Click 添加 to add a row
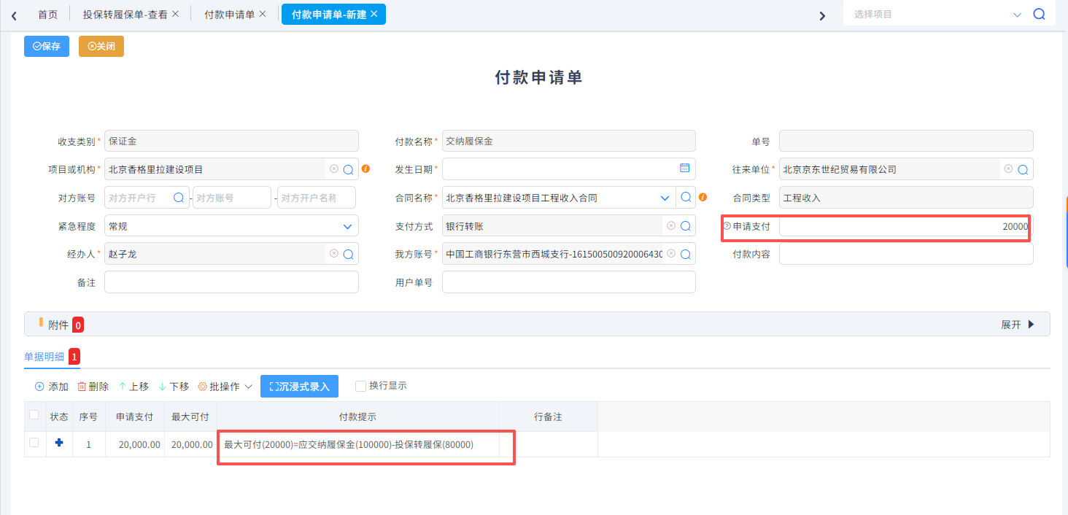1068x515 pixels. [51, 387]
